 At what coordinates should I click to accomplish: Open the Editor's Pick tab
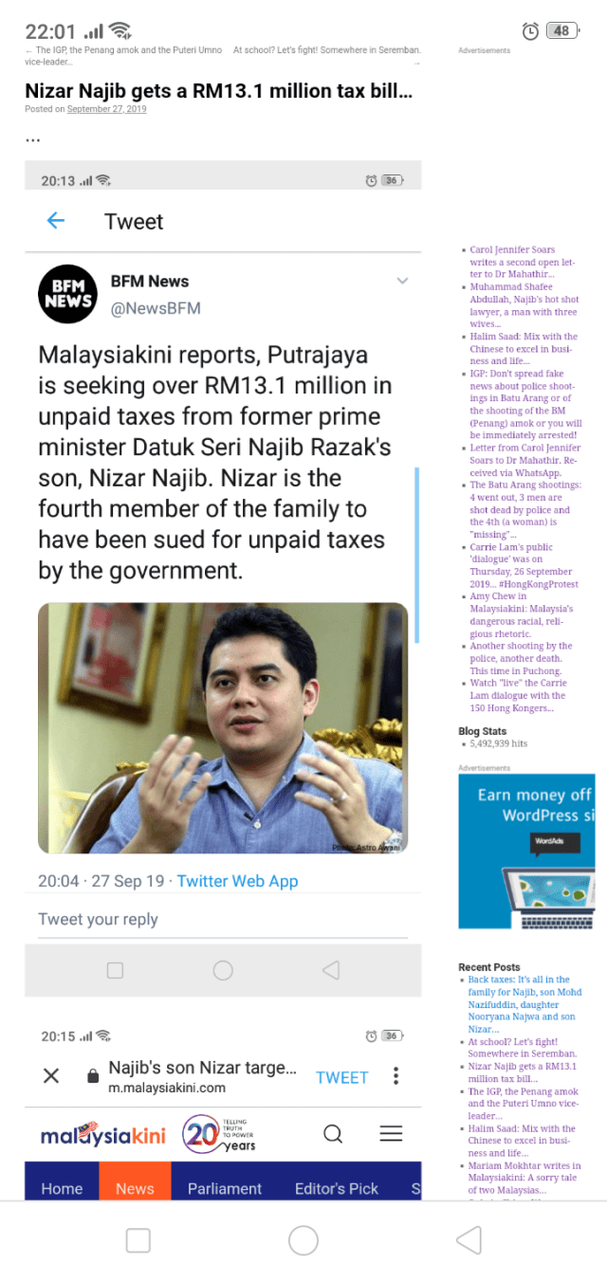point(337,1188)
